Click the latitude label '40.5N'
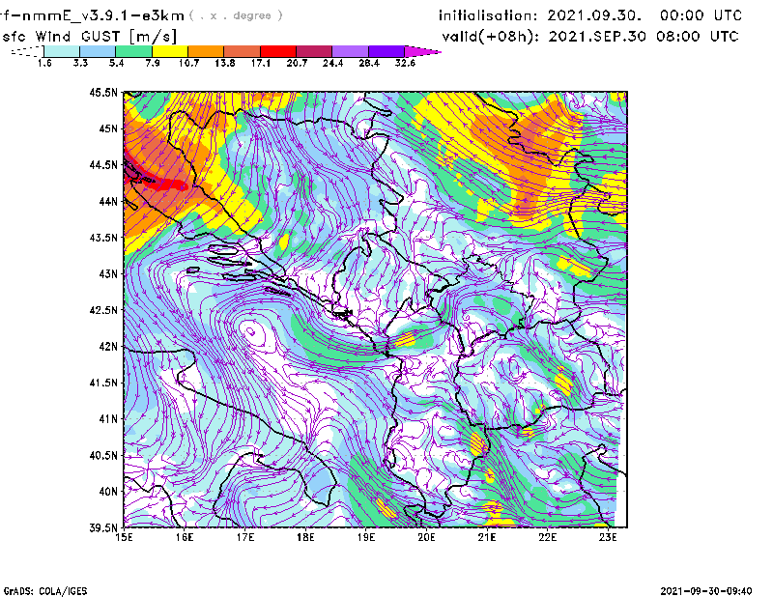Image resolution: width=773 pixels, height=597 pixels. pyautogui.click(x=103, y=455)
